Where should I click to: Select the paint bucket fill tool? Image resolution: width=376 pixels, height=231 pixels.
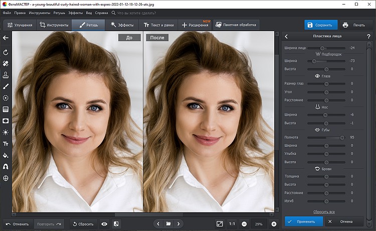(x=6, y=155)
